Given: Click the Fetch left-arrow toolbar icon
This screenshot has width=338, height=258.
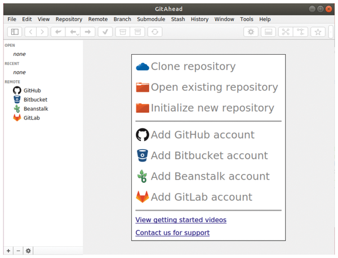Looking at the screenshot, I should pos(58,32).
